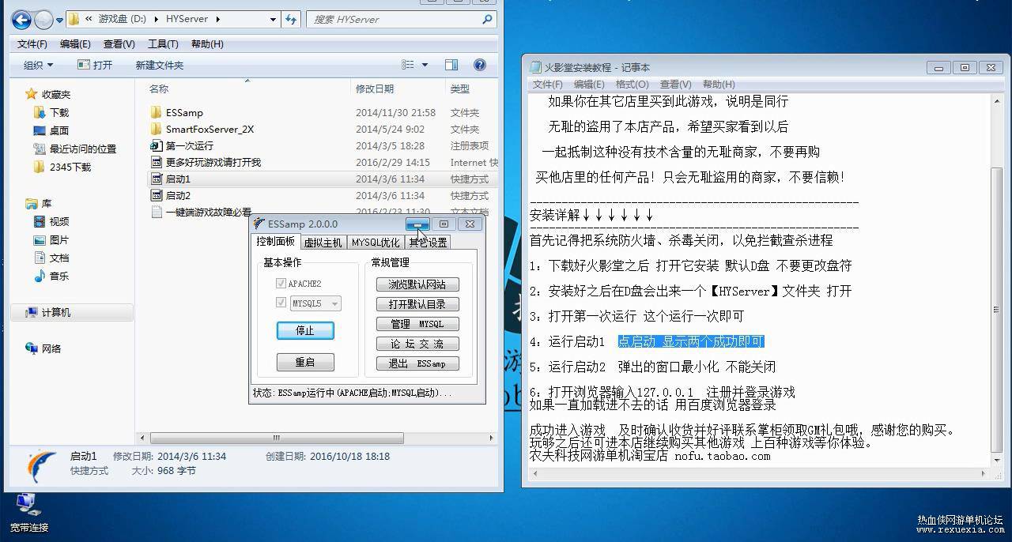This screenshot has width=1012, height=542.
Task: Click the 收藏夹 favorites star icon
Action: click(x=32, y=94)
